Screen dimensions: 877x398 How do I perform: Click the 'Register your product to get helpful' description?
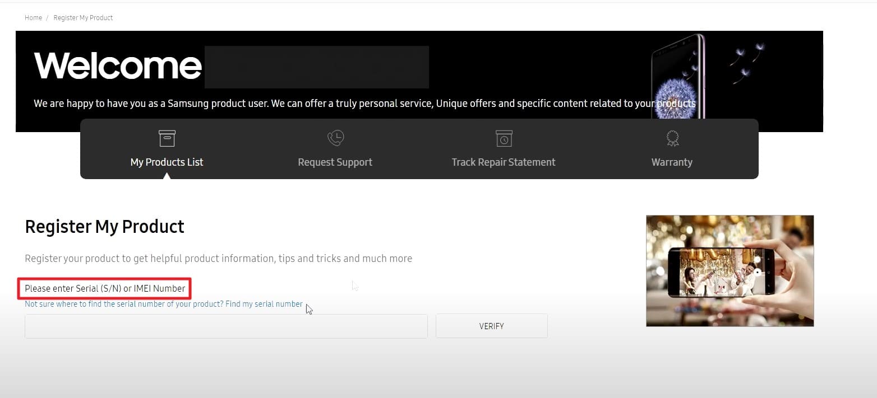[x=218, y=259]
